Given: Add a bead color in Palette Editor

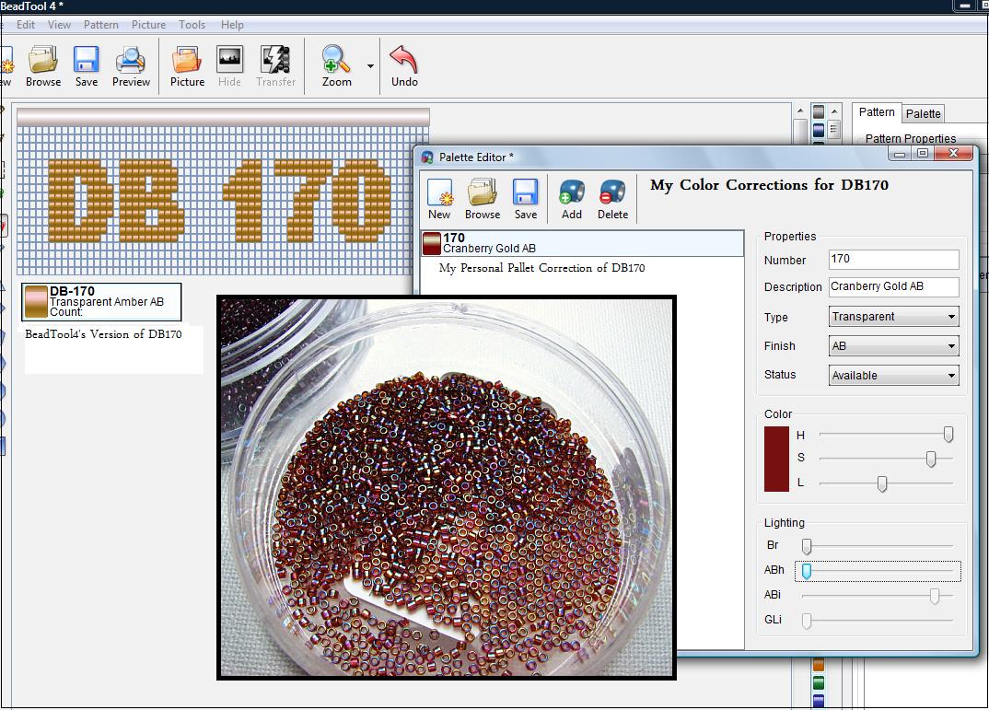Looking at the screenshot, I should (x=571, y=198).
